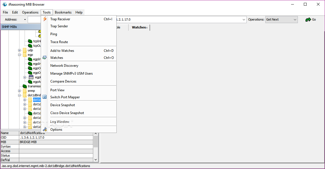Open the Operations Get Next dropdown

pos(295,20)
